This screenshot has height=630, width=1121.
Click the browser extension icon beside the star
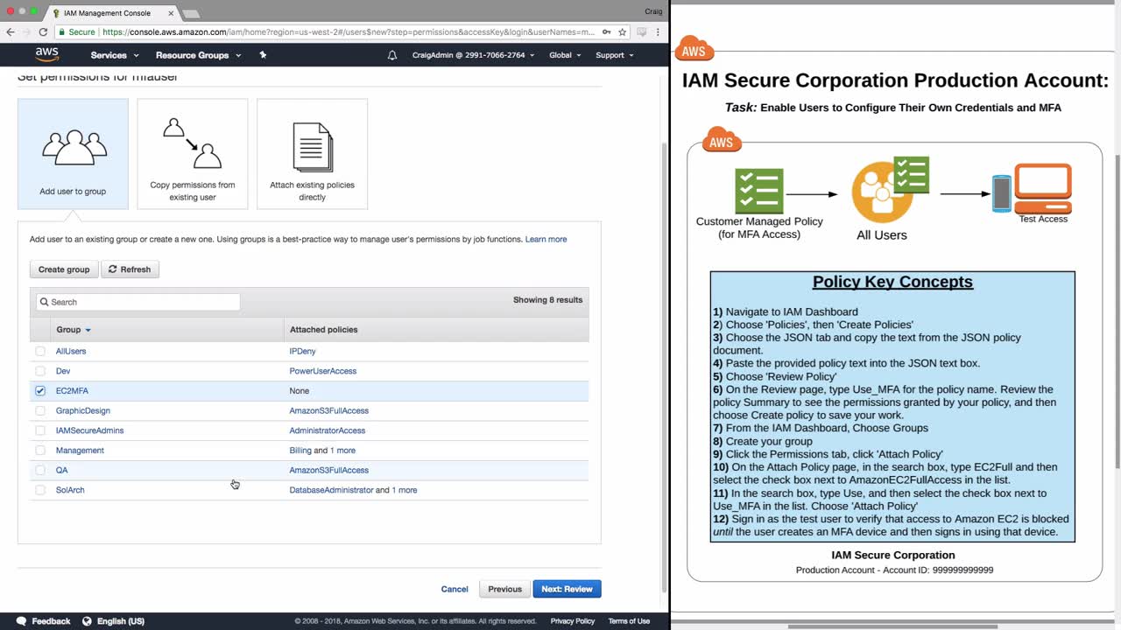642,32
